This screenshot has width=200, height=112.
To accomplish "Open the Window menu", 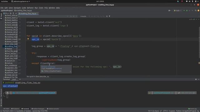I will [x=52, y=8].
